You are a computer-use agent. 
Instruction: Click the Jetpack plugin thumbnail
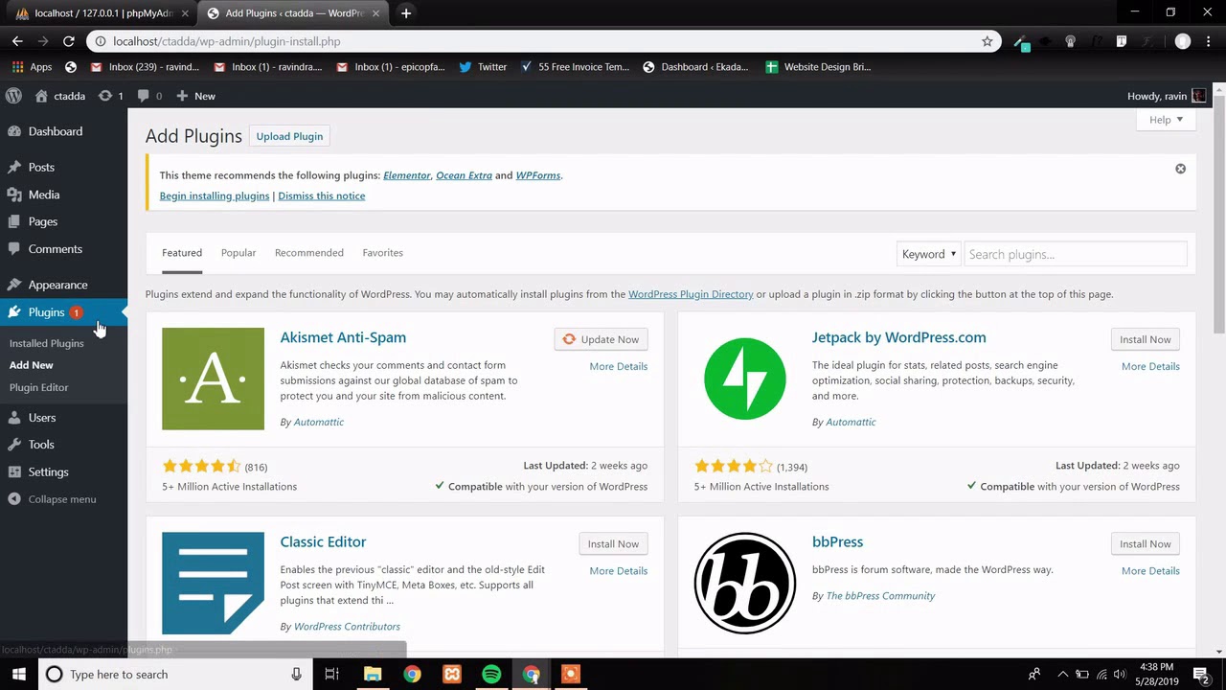(745, 379)
